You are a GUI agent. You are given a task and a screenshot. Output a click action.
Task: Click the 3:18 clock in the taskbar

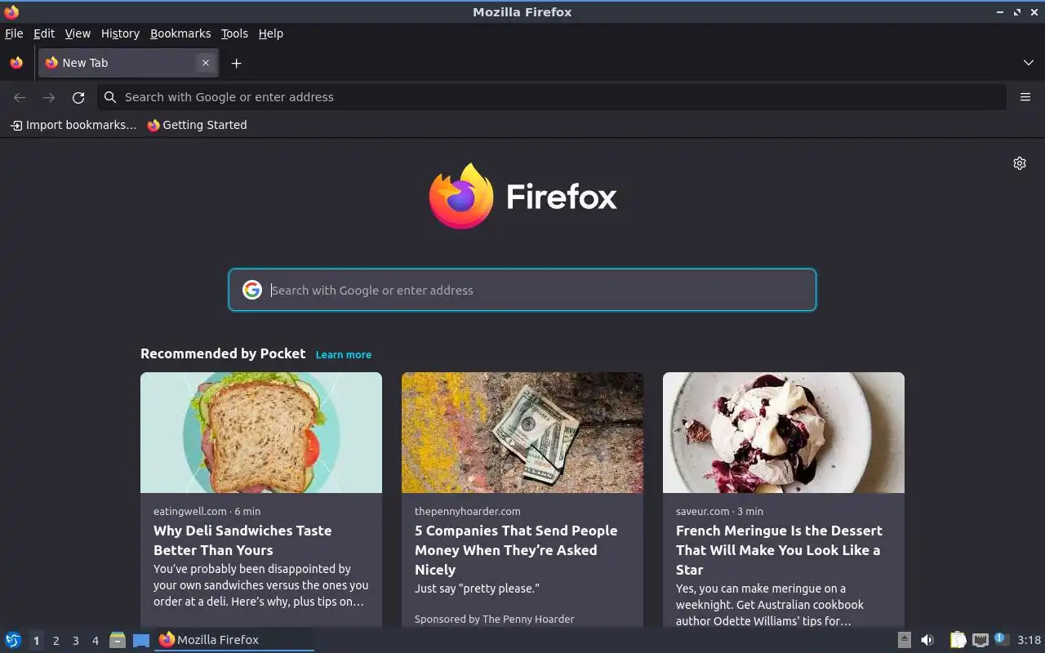coord(1029,640)
